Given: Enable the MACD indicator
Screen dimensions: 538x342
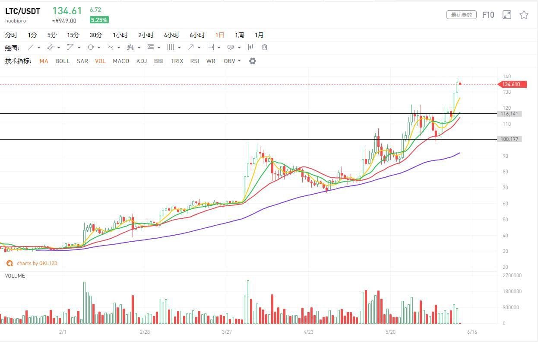Looking at the screenshot, I should click(121, 61).
